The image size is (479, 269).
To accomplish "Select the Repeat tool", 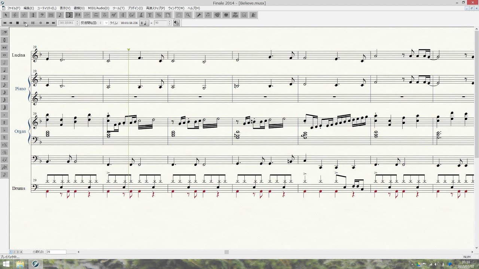I will (x=123, y=15).
